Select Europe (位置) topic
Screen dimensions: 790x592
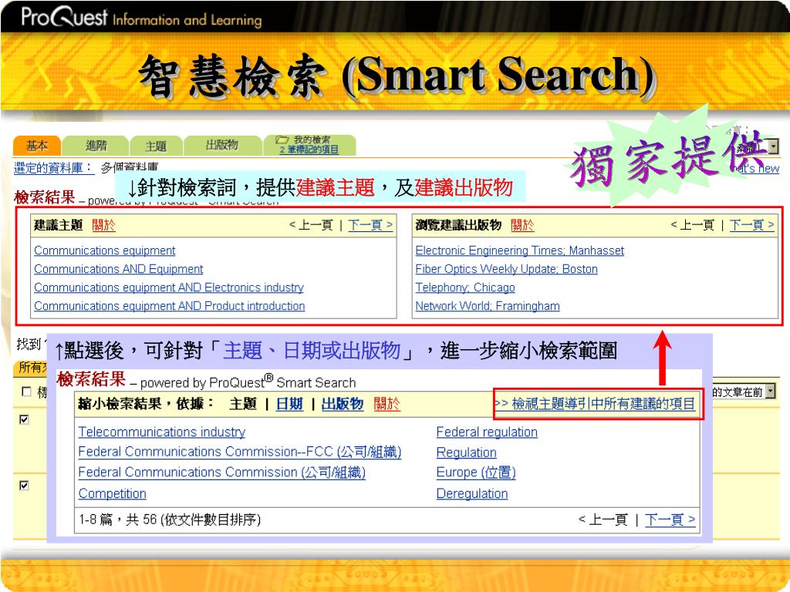pyautogui.click(x=476, y=473)
